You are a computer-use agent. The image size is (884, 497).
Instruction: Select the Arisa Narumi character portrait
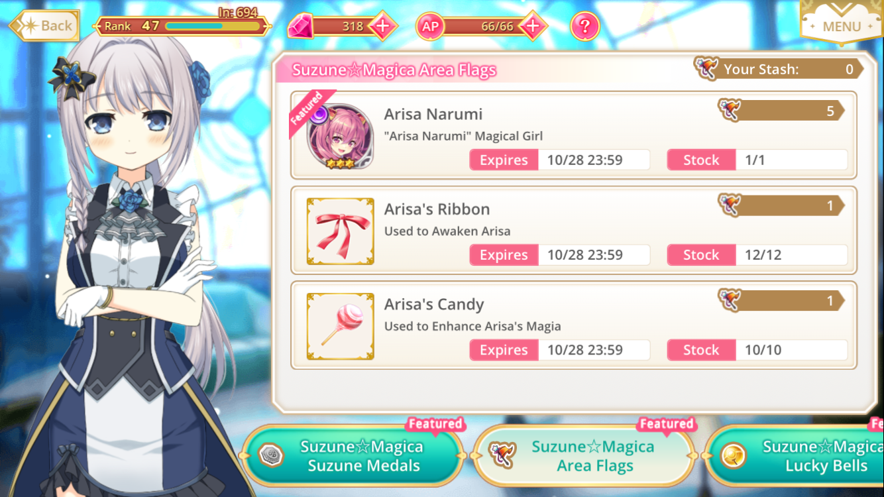tap(339, 135)
